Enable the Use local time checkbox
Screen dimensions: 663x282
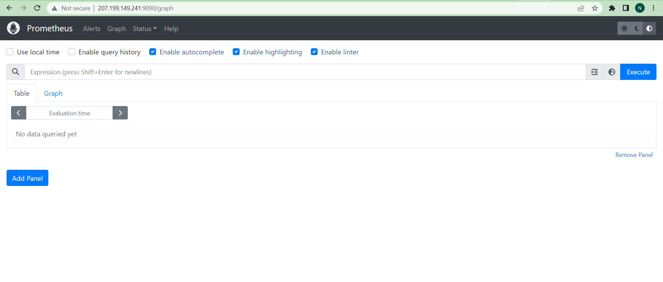tap(10, 52)
